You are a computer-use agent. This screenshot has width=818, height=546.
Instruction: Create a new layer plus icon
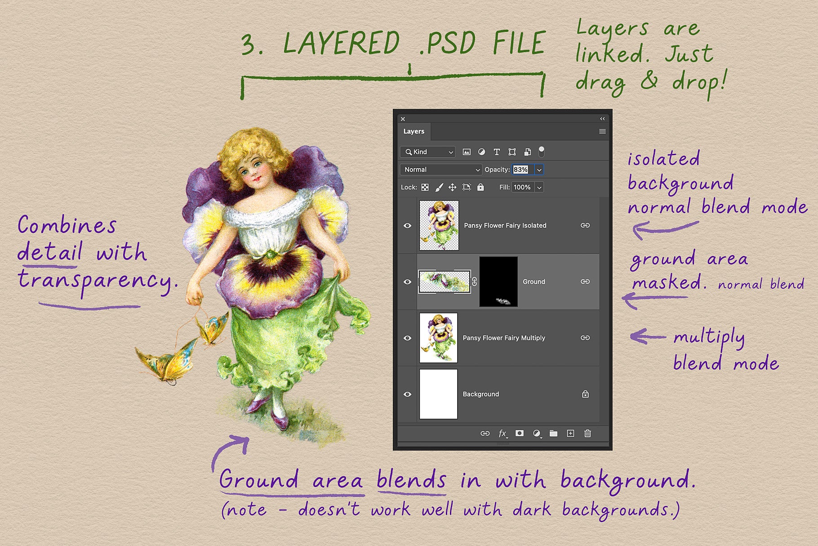coord(570,433)
